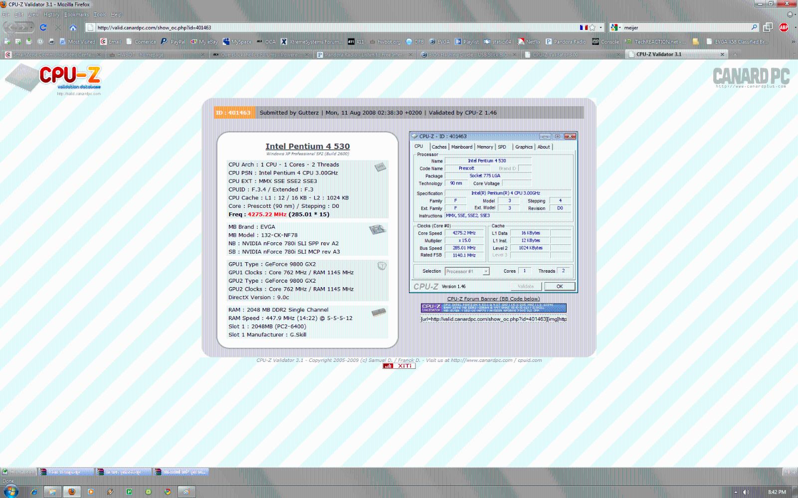Screen dimensions: 798x498
Task: Click the XiTi stats badge
Action: coord(399,366)
